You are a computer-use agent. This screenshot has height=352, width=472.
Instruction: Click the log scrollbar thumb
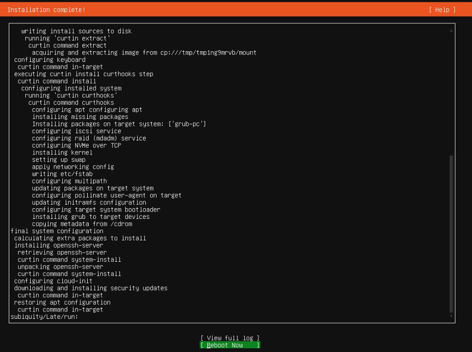[451, 234]
